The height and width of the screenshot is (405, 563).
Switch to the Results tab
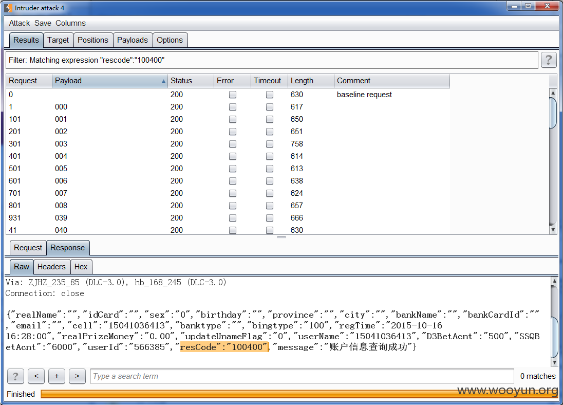pyautogui.click(x=26, y=40)
